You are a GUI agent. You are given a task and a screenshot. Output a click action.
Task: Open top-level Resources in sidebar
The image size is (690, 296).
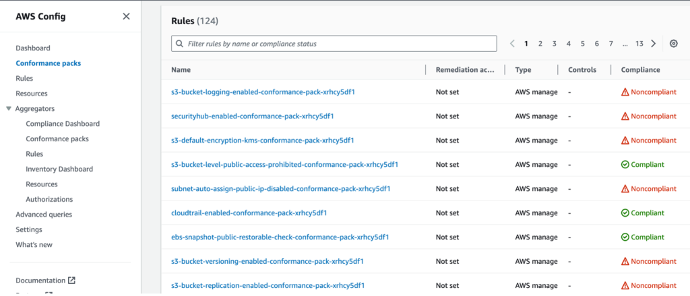tap(32, 94)
